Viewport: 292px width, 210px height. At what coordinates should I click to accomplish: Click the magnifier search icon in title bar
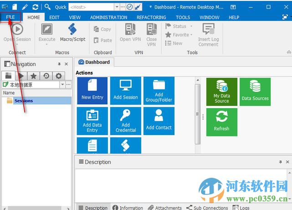point(47,7)
